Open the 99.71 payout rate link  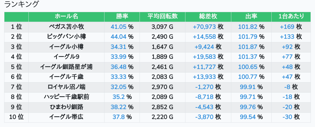248,97
